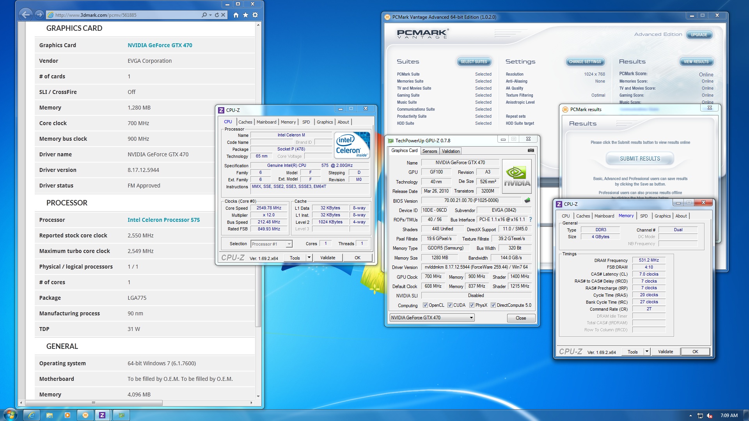
Task: Launch Internet Explorer from the taskbar
Action: (32, 415)
